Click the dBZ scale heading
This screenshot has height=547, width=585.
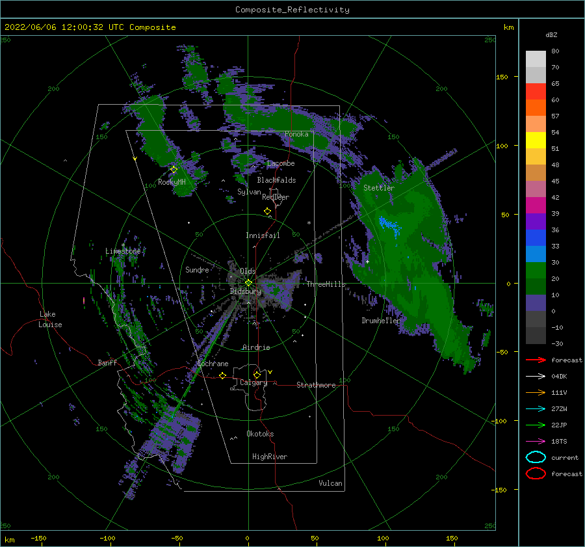click(x=551, y=35)
